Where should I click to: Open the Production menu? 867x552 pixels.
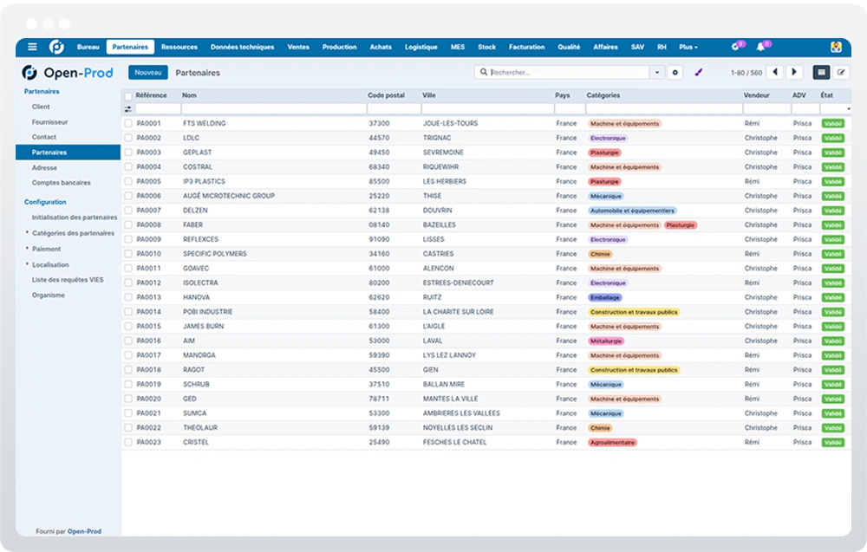[340, 47]
